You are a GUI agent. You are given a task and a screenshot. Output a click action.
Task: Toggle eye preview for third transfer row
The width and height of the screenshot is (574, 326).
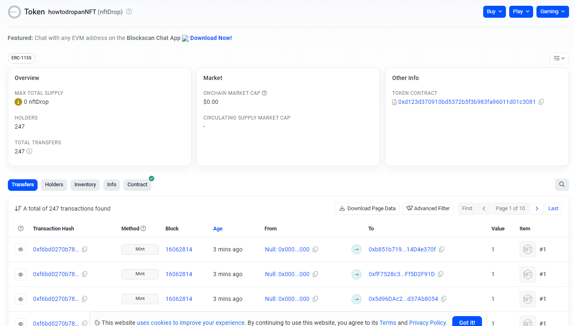tap(21, 299)
